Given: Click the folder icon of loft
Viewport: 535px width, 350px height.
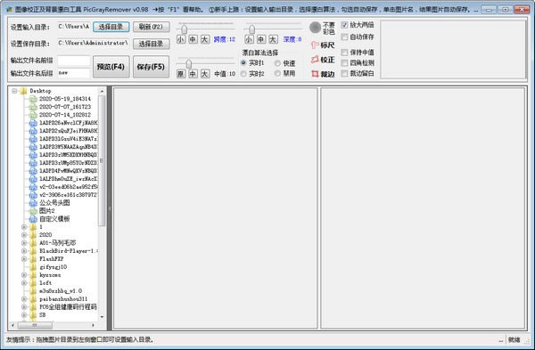Looking at the screenshot, I should click(33, 283).
